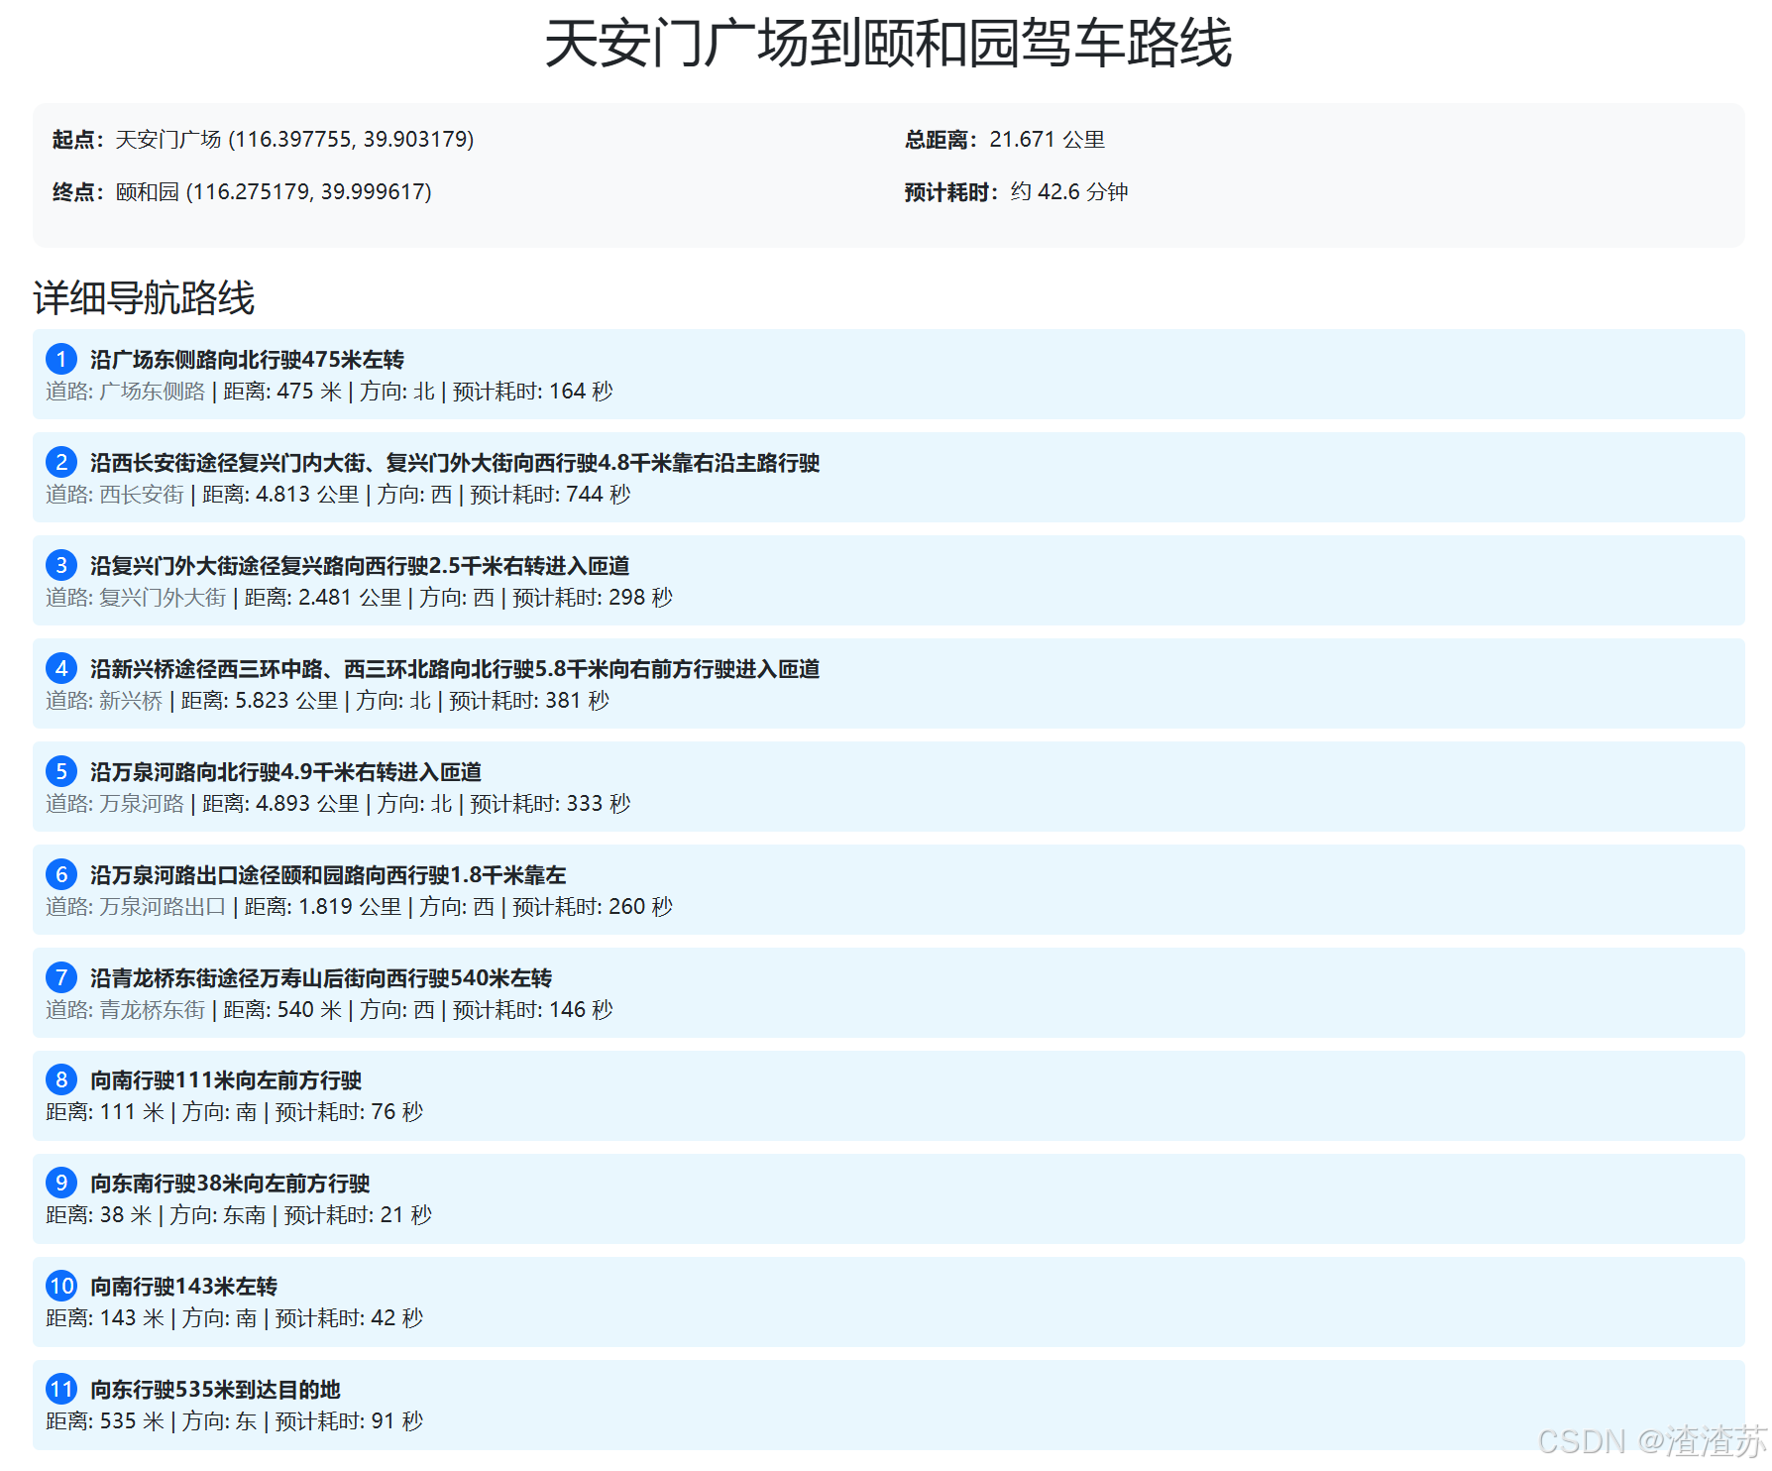Click instruction 沿广场东侧路向北行驶475米左转
The height and width of the screenshot is (1471, 1772).
[247, 359]
